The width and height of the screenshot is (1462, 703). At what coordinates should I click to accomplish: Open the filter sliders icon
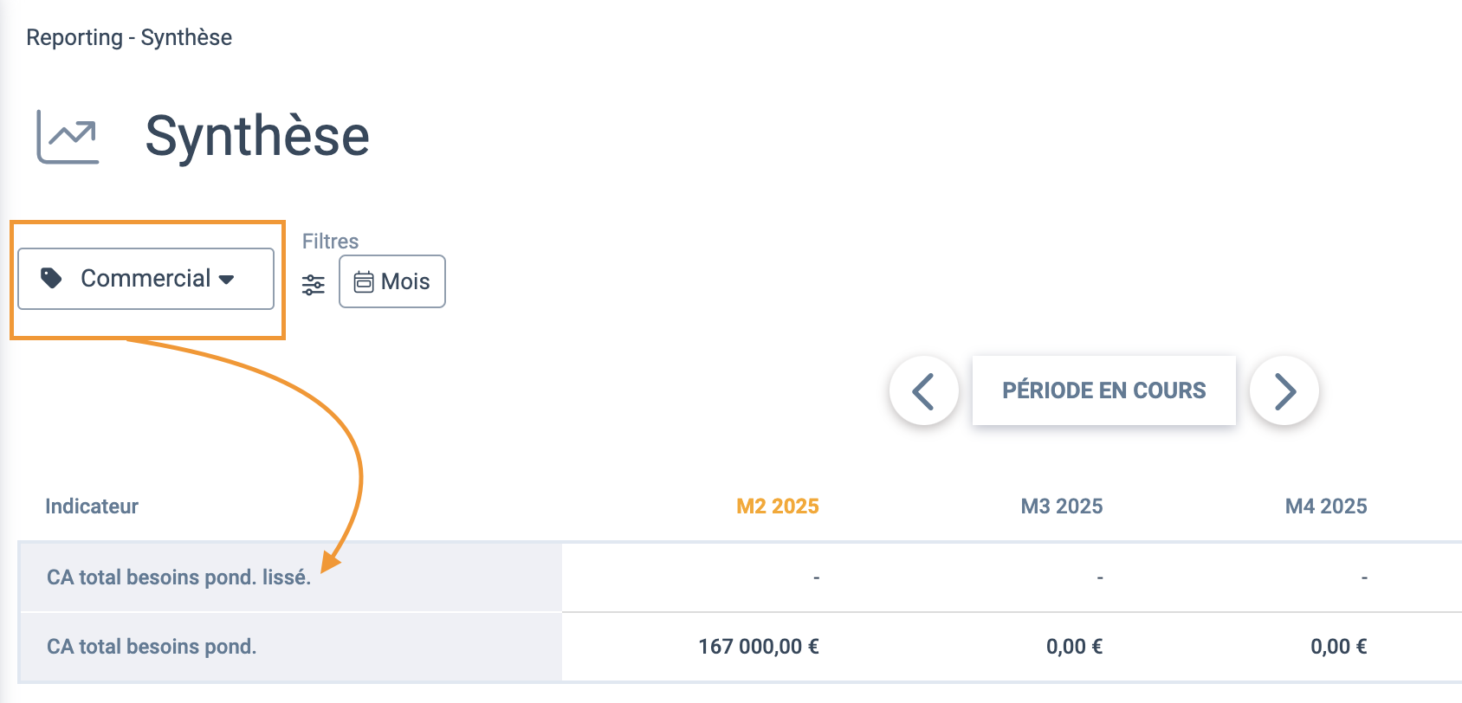(x=314, y=284)
